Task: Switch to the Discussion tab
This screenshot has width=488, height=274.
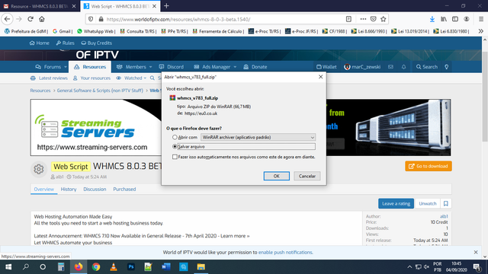Action: [95, 190]
